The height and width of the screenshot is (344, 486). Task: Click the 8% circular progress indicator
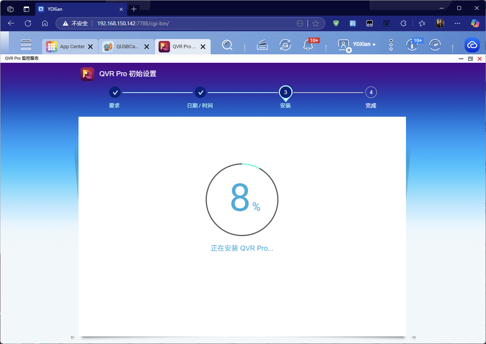click(242, 200)
